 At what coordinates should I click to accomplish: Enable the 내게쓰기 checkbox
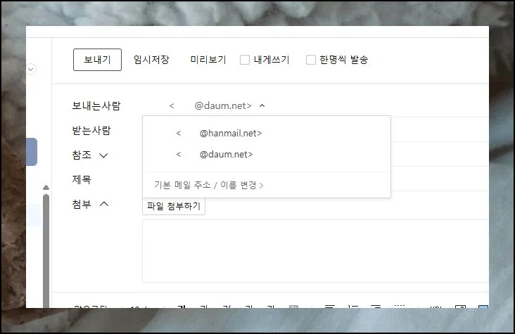pyautogui.click(x=245, y=60)
